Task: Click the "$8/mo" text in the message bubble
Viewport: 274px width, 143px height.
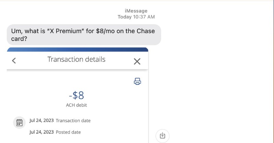Action: [x=105, y=31]
